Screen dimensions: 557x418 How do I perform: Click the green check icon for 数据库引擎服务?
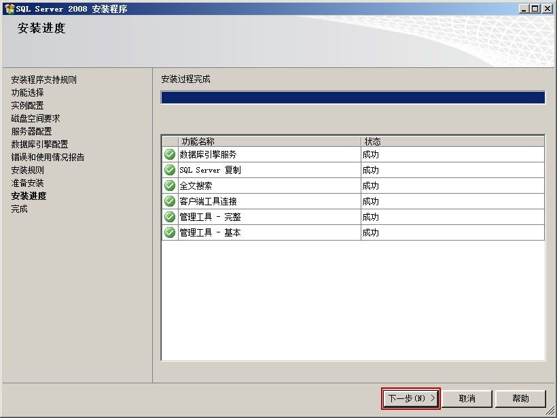170,154
